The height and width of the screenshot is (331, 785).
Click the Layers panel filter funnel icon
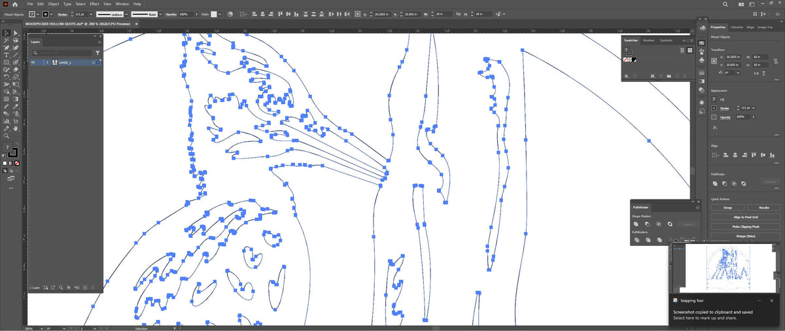(97, 52)
